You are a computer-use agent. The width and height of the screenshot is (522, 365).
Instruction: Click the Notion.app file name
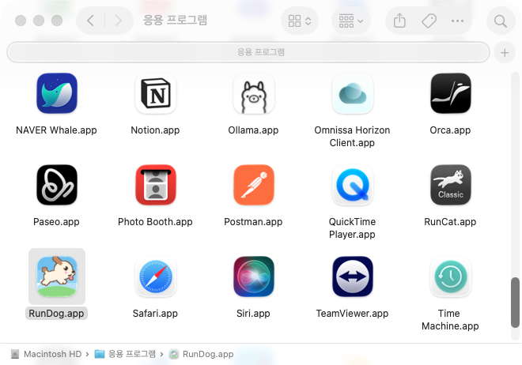(x=155, y=130)
